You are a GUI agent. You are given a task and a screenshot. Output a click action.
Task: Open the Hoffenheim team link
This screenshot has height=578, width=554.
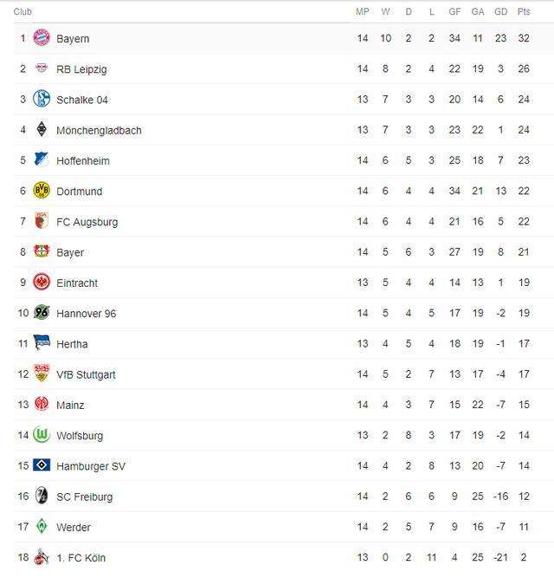83,161
